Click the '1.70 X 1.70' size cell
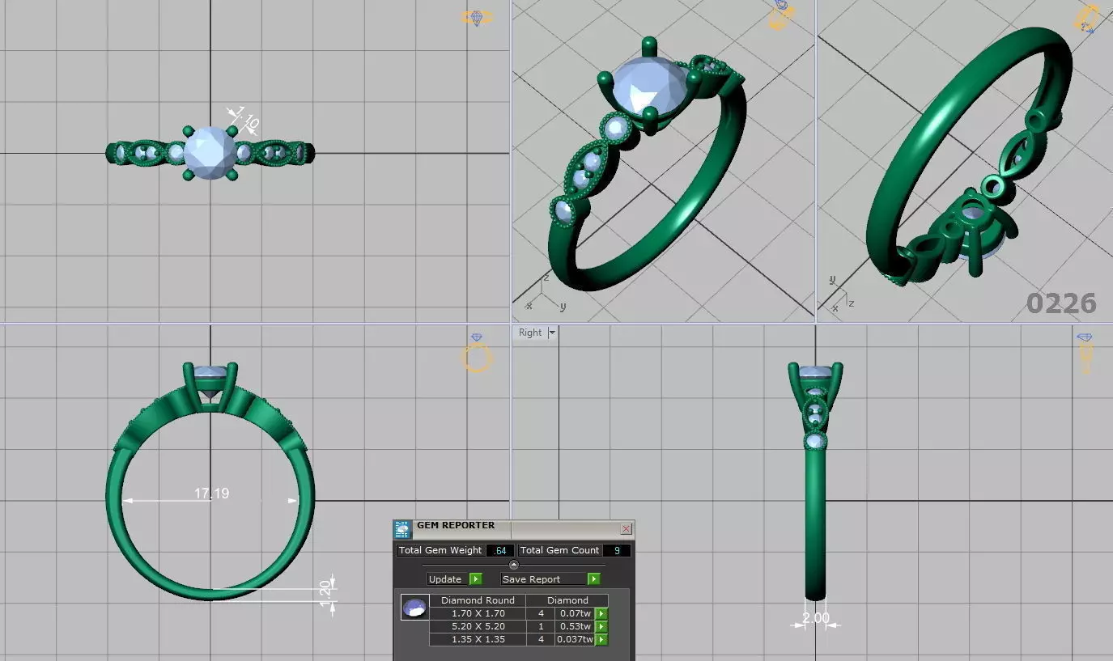Image resolution: width=1113 pixels, height=661 pixels. click(478, 614)
